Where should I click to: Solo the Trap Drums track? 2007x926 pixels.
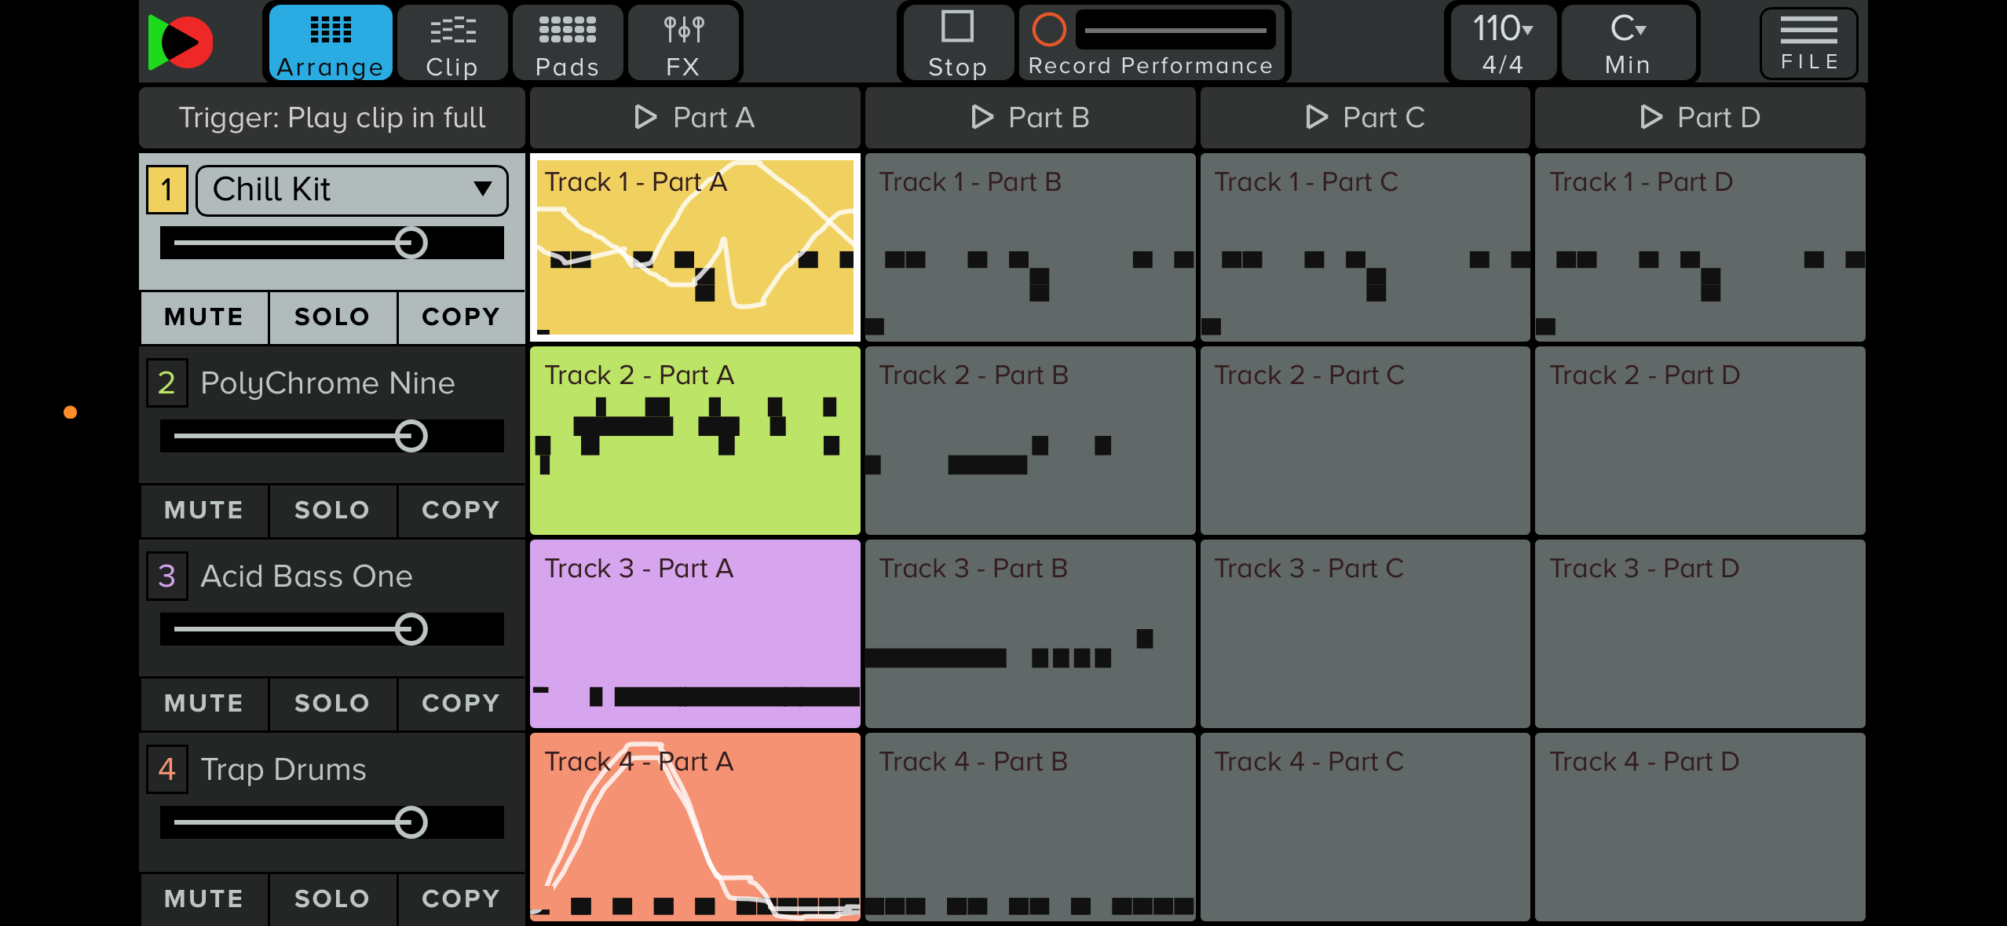(332, 899)
